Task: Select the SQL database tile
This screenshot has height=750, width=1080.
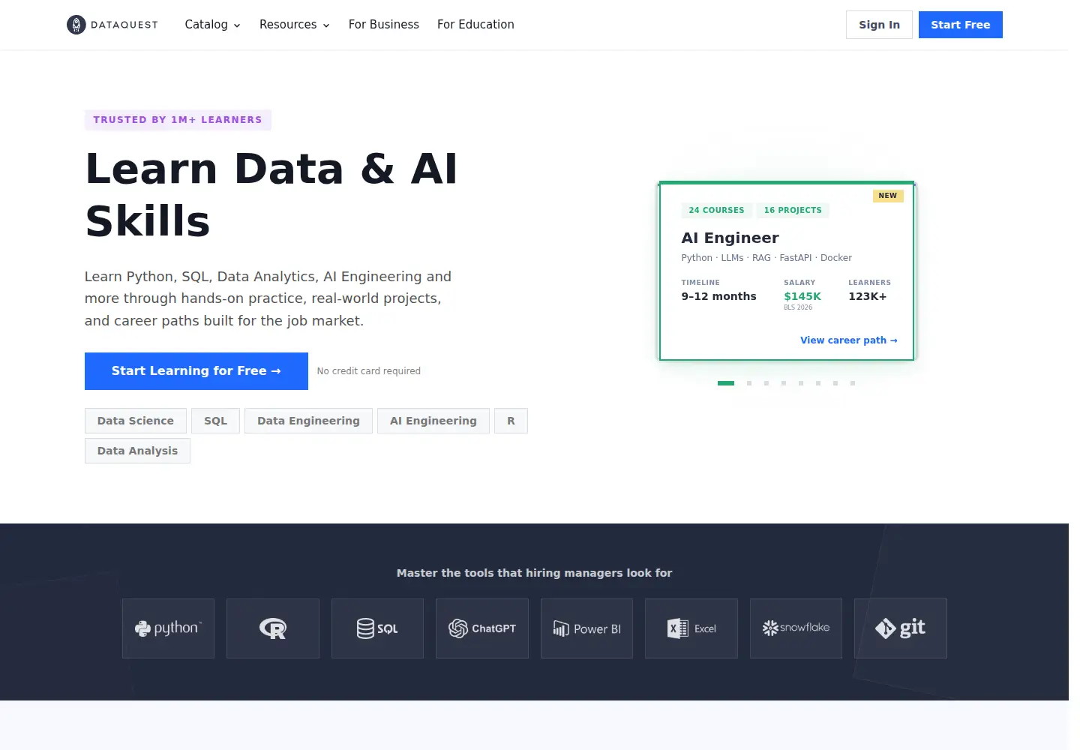Action: (x=377, y=628)
